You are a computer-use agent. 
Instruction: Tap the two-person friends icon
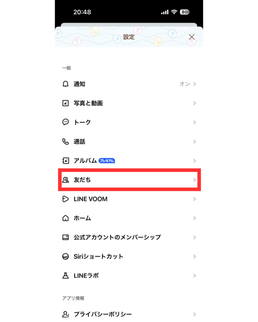click(x=66, y=180)
